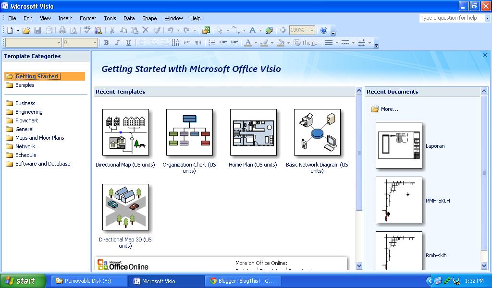Open the Laporan recent document thumbnail
Image resolution: width=492 pixels, height=288 pixels.
(x=399, y=145)
